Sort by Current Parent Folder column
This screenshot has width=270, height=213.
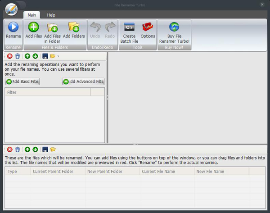coord(58,172)
